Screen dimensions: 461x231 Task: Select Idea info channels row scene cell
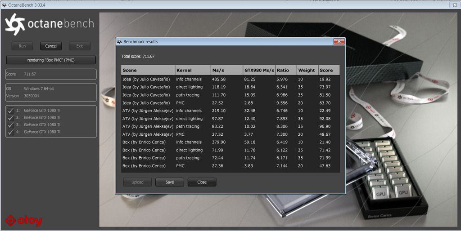click(x=146, y=79)
